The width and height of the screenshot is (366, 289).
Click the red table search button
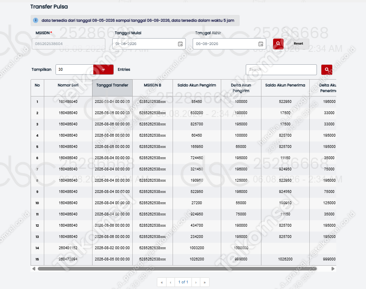click(327, 70)
